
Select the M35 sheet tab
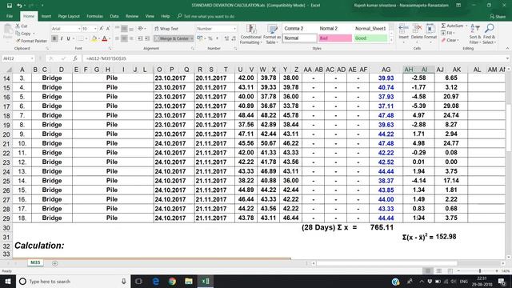pos(35,262)
